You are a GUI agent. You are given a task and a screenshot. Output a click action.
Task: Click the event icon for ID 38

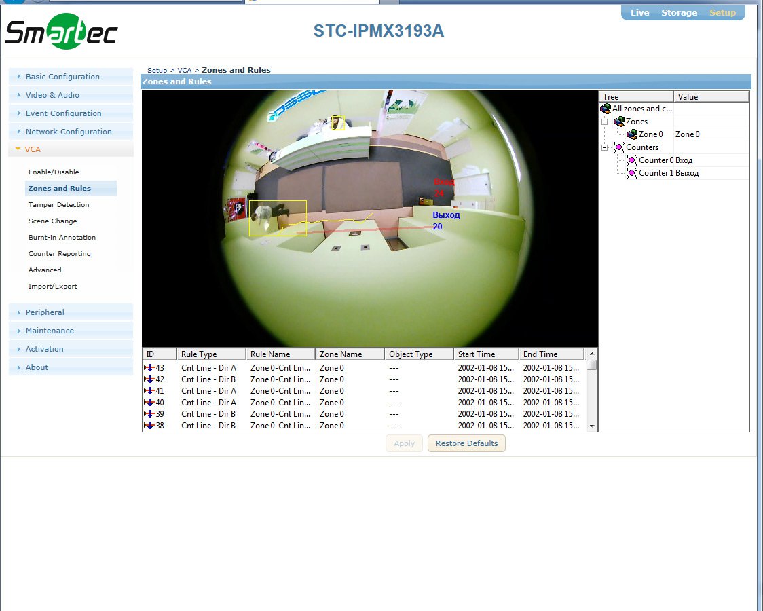[x=149, y=426]
